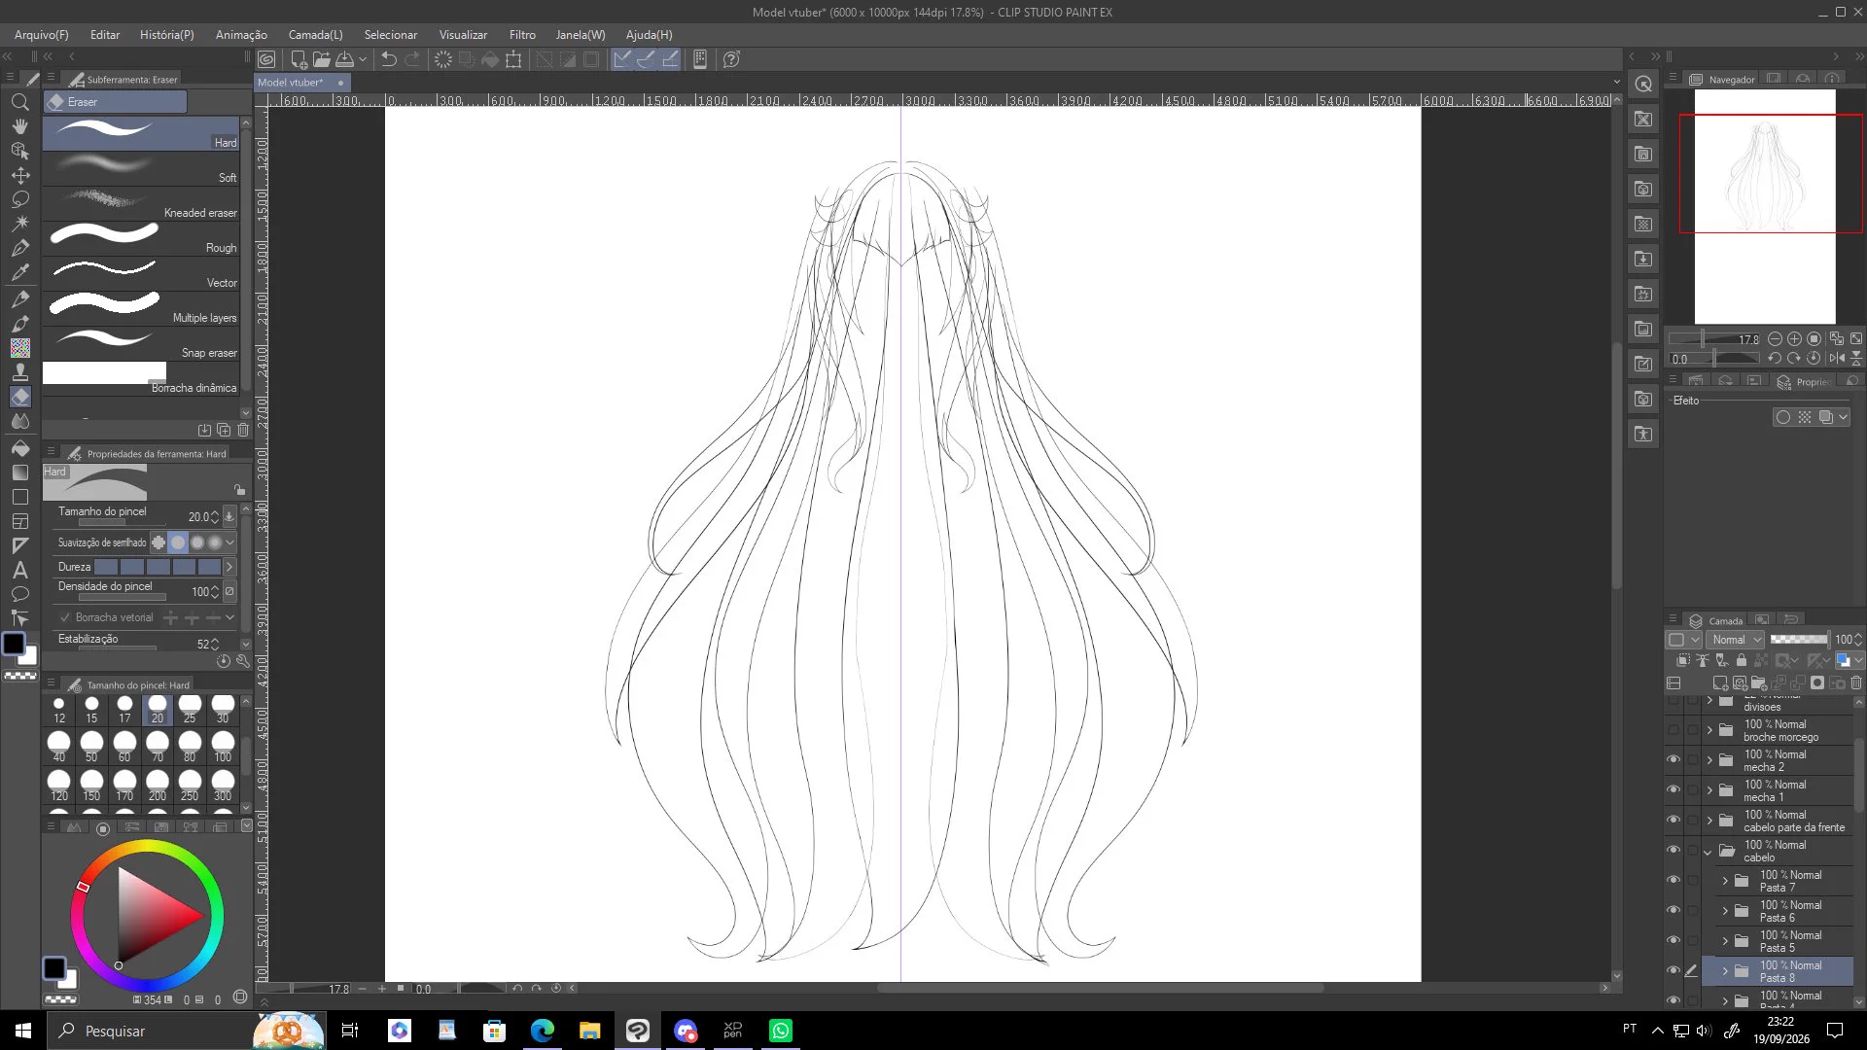Screen dimensions: 1867x1050
Task: Expand the Pasta 8 folder
Action: click(x=1725, y=971)
